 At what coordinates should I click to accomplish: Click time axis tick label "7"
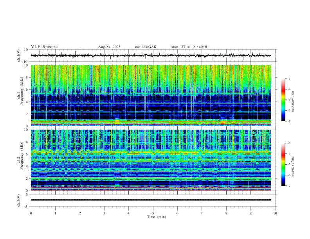click(x=202, y=213)
